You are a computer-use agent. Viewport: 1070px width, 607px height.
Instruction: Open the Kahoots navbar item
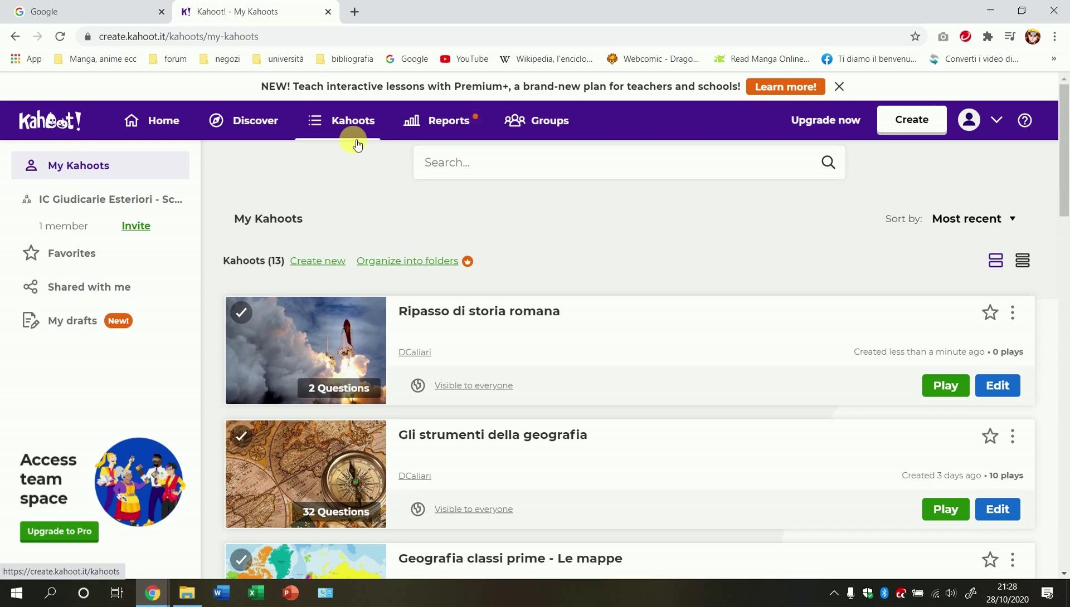pos(342,120)
